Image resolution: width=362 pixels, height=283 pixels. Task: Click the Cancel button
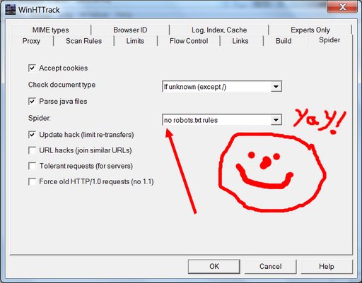pyautogui.click(x=270, y=266)
